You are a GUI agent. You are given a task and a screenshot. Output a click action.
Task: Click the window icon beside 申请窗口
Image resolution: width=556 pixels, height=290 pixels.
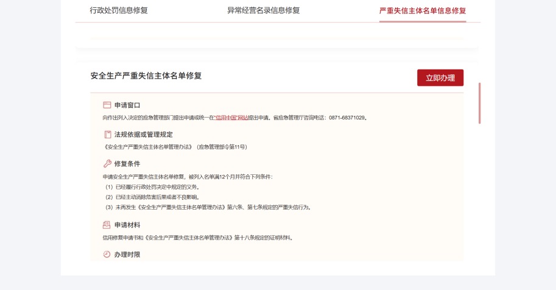pyautogui.click(x=107, y=105)
